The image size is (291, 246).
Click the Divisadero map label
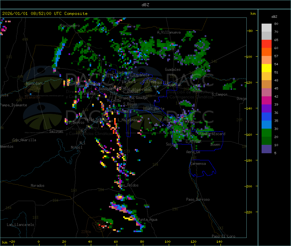(x=70, y=26)
